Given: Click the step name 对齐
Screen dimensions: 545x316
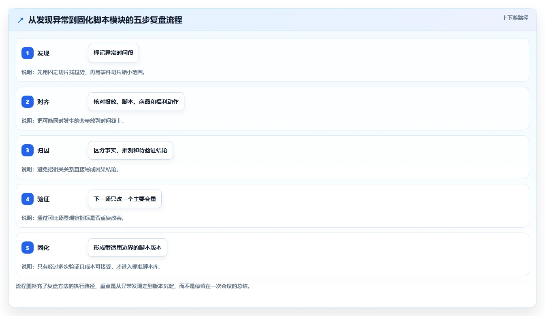Looking at the screenshot, I should coord(43,102).
